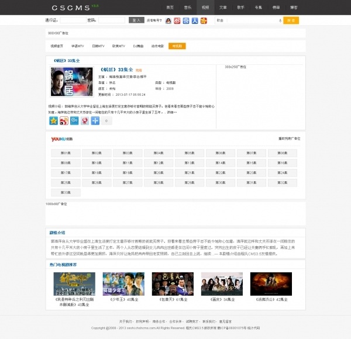The image size is (351, 339).
Task: Select the 日韩MTV category tab
Action: 98,46
